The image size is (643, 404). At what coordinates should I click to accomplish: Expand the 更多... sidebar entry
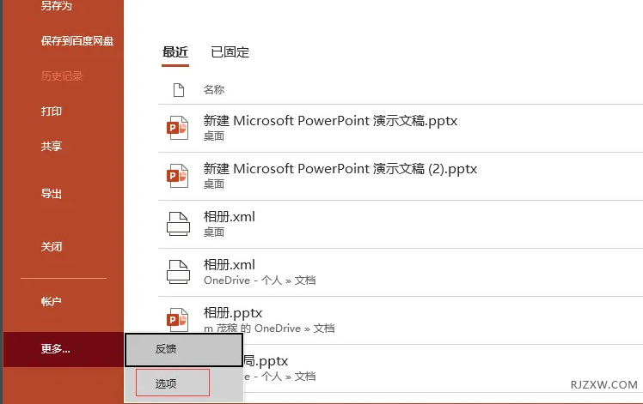pyautogui.click(x=56, y=348)
